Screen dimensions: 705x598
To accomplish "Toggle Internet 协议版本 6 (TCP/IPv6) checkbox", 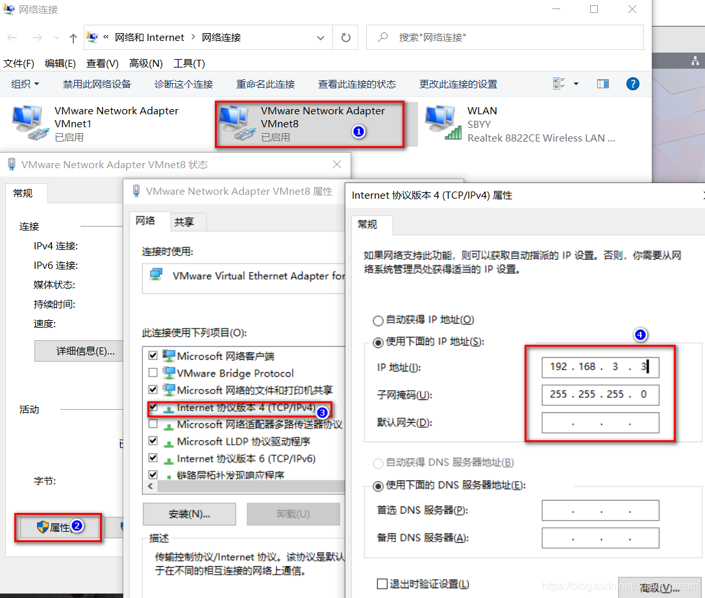I will pos(153,458).
